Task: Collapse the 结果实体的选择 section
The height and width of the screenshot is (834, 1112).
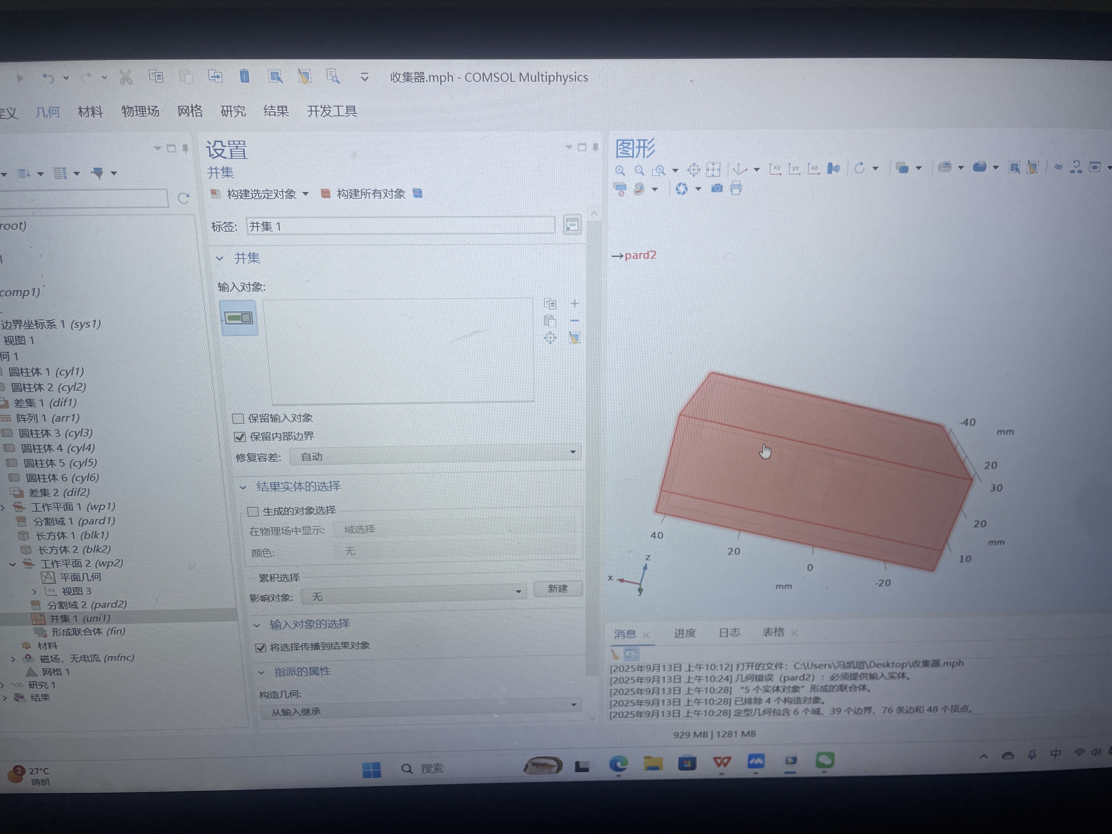Action: (x=244, y=487)
